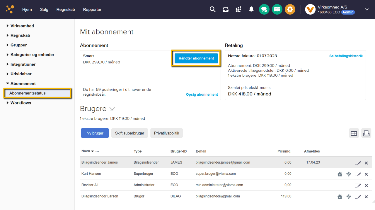375x210 pixels.
Task: Open the notifications bell
Action: pos(251,9)
